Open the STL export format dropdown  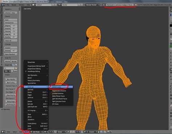(x=7, y=71)
